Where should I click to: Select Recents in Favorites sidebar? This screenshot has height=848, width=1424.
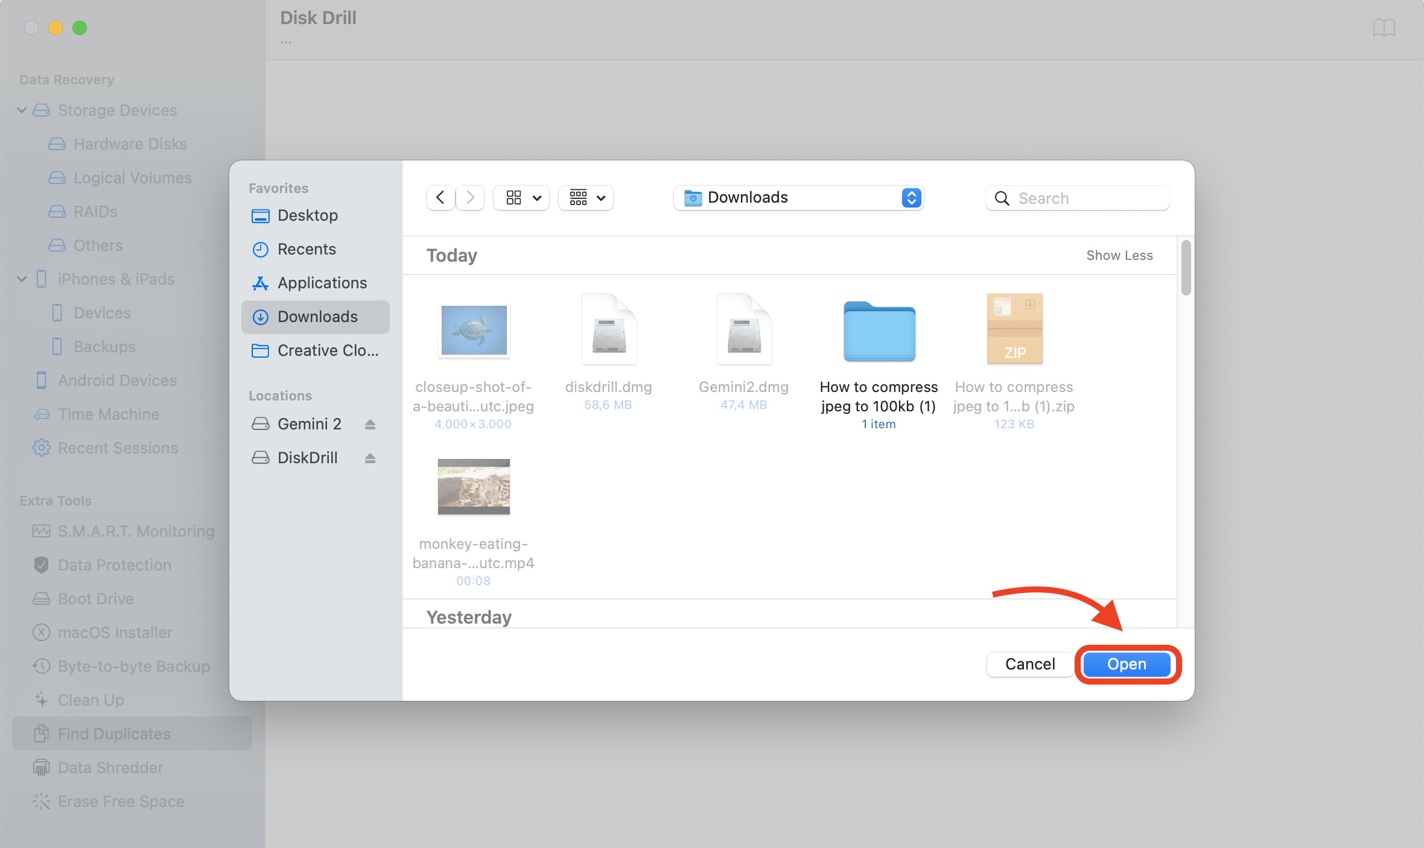point(306,250)
